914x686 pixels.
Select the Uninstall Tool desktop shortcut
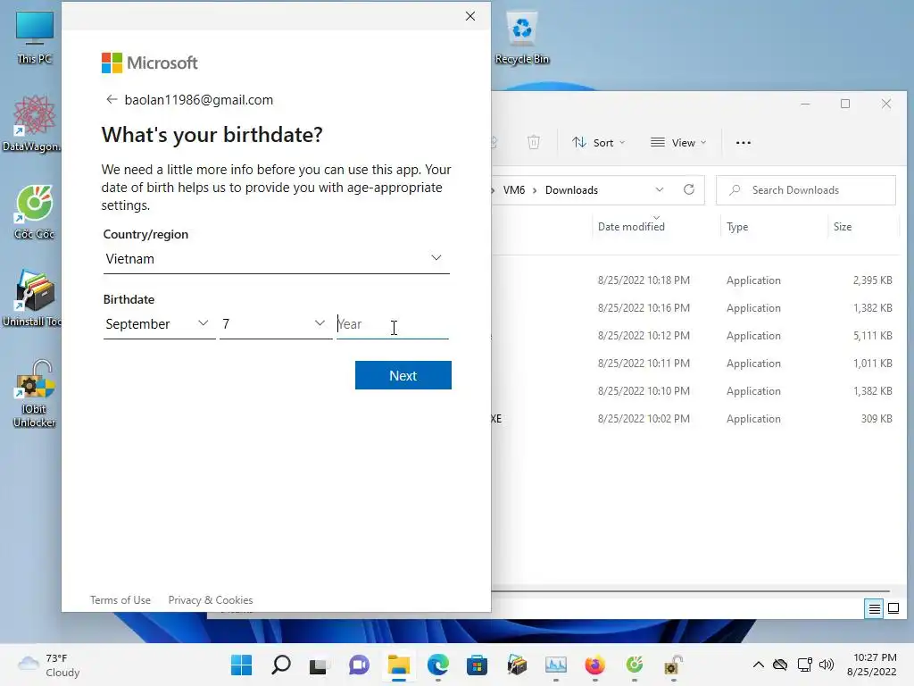coord(31,298)
